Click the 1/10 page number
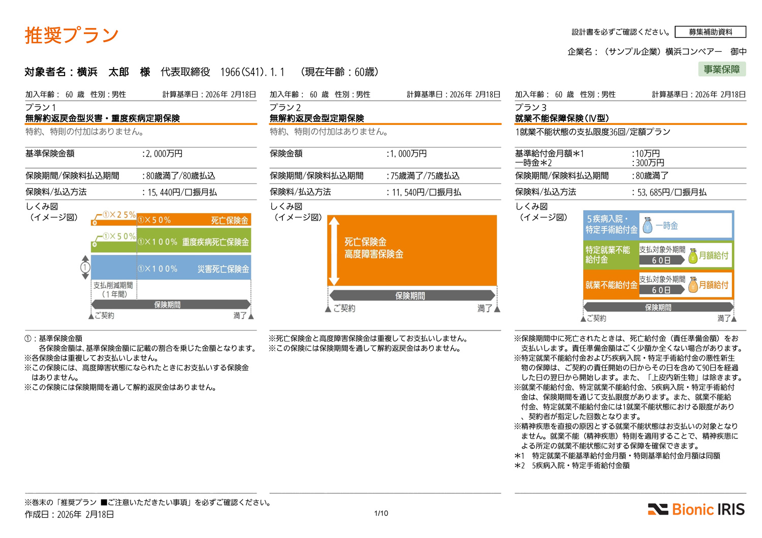This screenshot has width=762, height=538. click(381, 513)
